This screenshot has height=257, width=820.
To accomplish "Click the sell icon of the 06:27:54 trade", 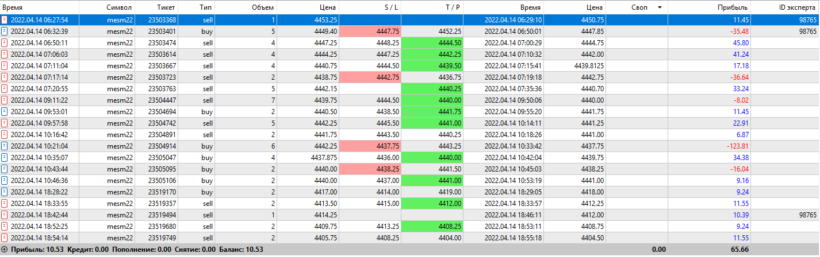I will click(x=5, y=20).
